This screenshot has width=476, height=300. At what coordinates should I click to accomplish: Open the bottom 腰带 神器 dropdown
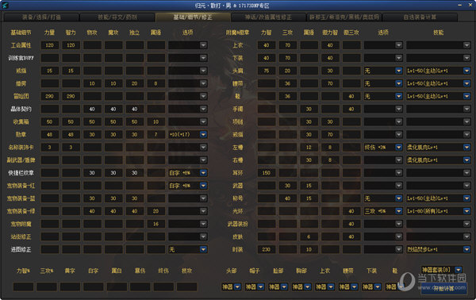(355, 287)
